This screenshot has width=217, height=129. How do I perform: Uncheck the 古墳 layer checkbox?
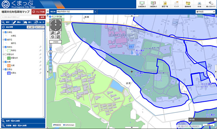pyautogui.click(x=6, y=62)
